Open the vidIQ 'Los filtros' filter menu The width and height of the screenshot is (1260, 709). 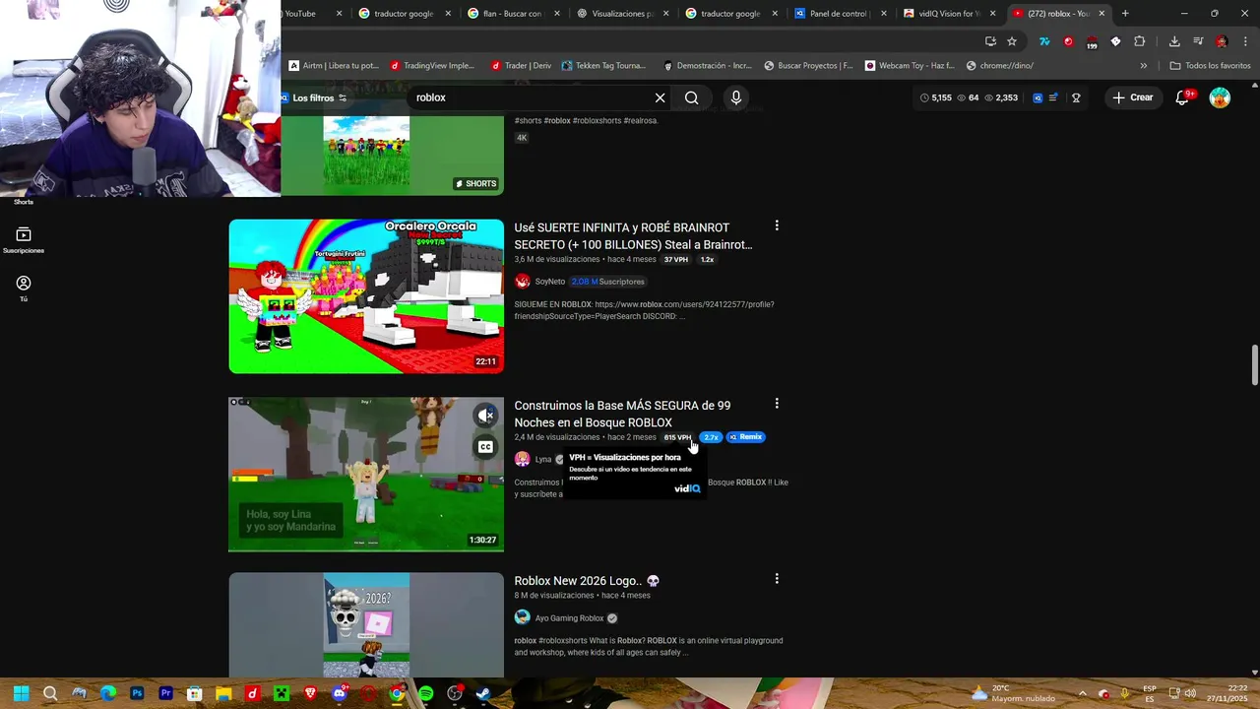coord(314,97)
